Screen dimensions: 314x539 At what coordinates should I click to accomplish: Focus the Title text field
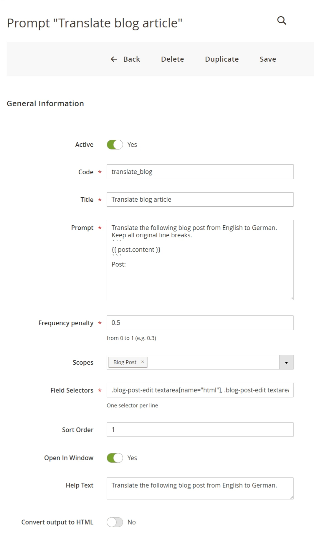coord(200,200)
